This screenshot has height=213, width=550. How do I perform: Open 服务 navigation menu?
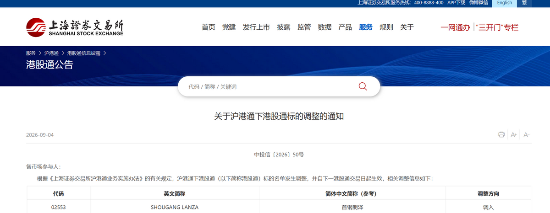[x=366, y=27]
